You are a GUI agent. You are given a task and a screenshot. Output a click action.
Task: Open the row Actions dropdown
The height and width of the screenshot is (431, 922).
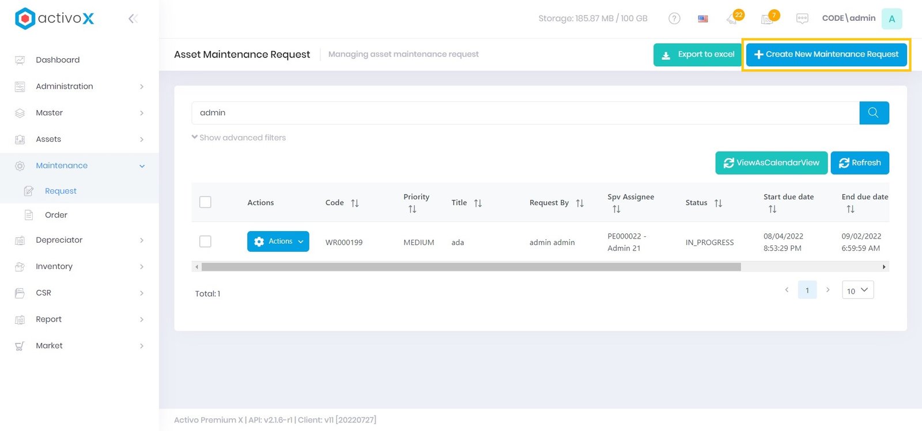[x=278, y=241]
